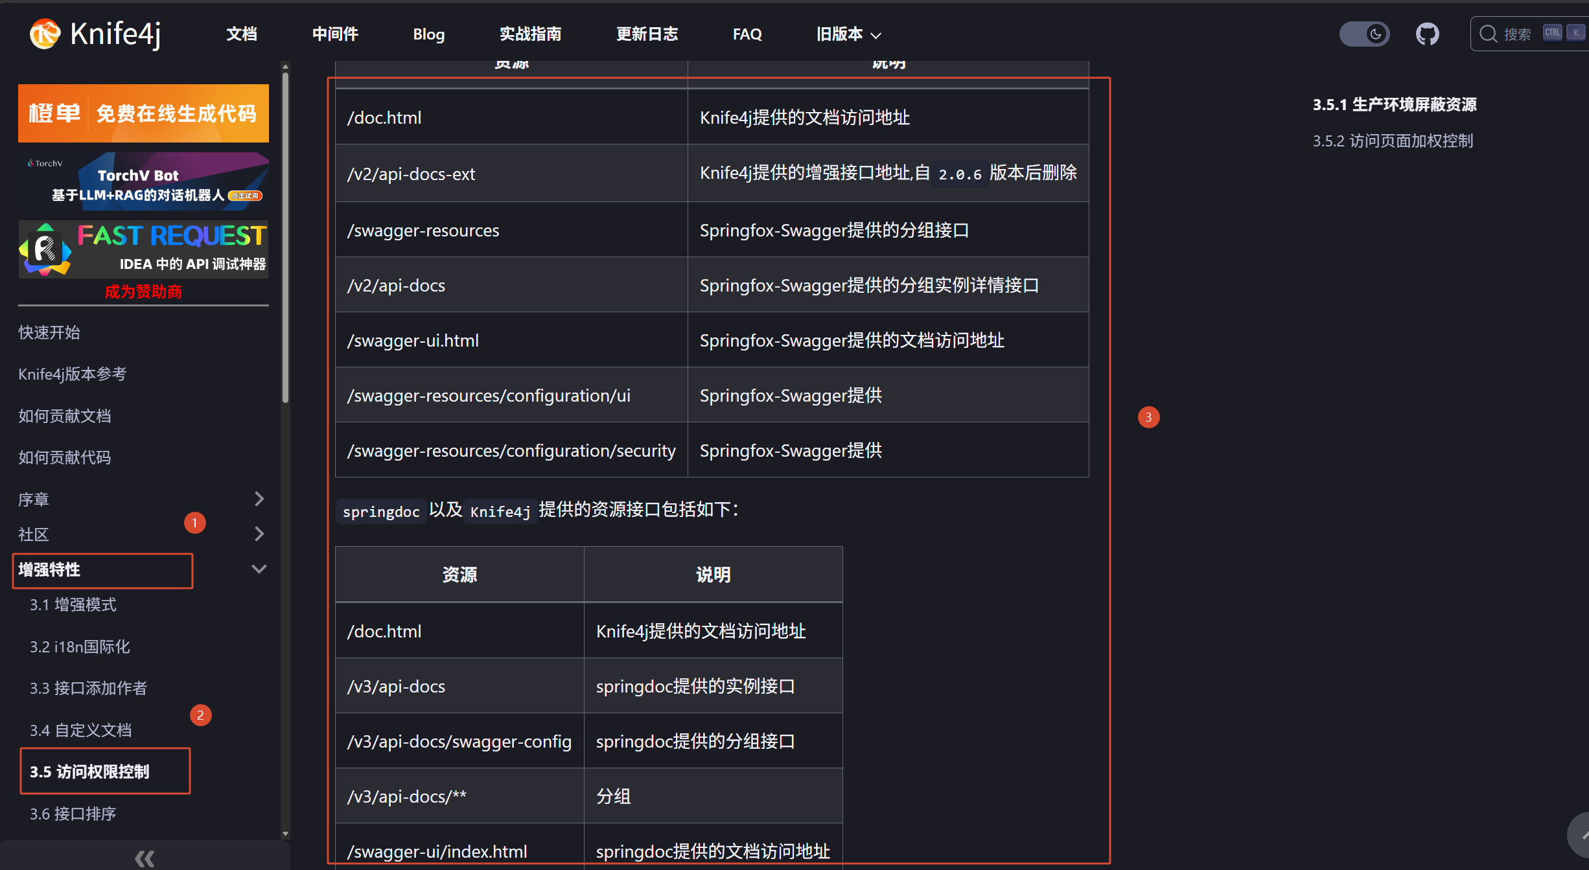This screenshot has height=870, width=1589.
Task: Expand the 序章 sidebar section
Action: 259,499
